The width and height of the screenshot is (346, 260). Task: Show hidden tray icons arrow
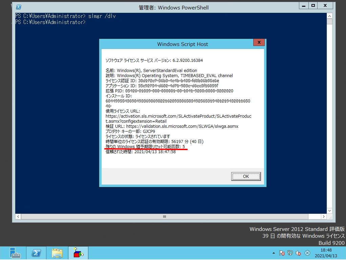[274, 253]
